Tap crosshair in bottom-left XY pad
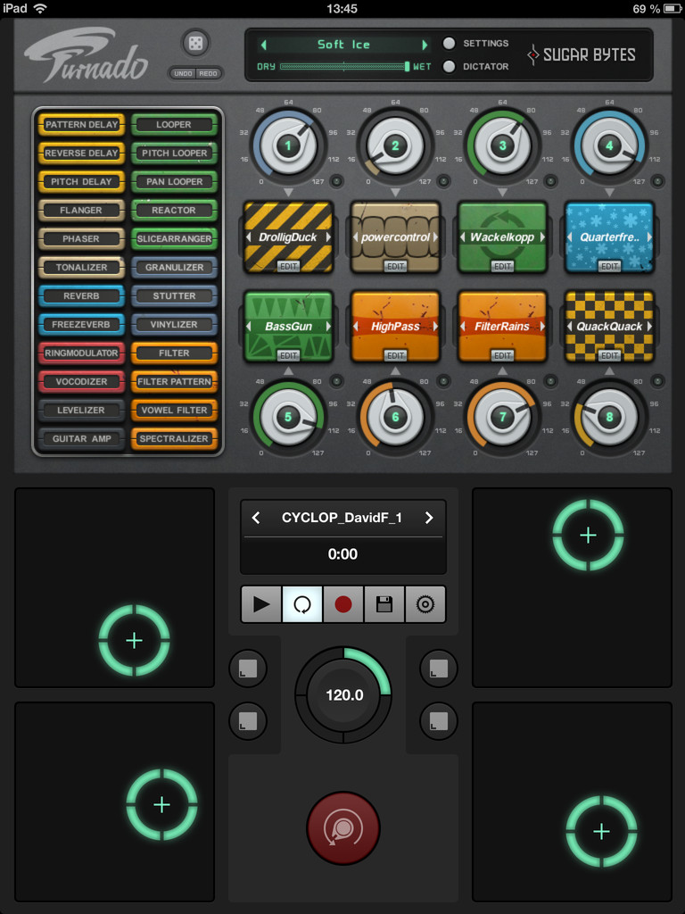The image size is (685, 914). [x=162, y=804]
